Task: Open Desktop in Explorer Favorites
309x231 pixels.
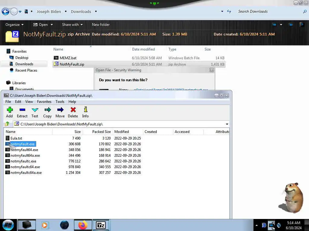Action: click(22, 57)
